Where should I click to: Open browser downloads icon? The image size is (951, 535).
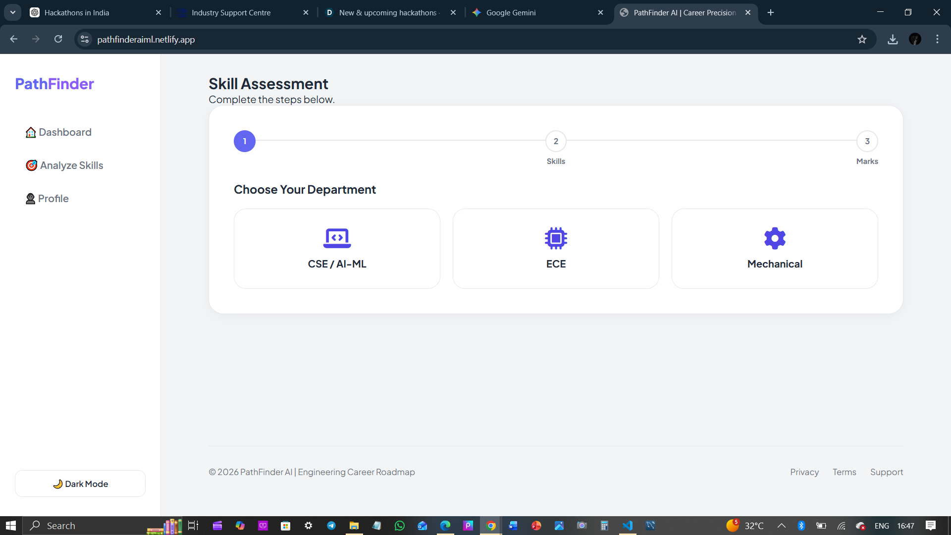pos(893,39)
